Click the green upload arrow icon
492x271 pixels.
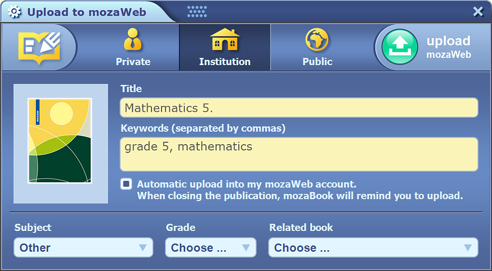point(399,47)
